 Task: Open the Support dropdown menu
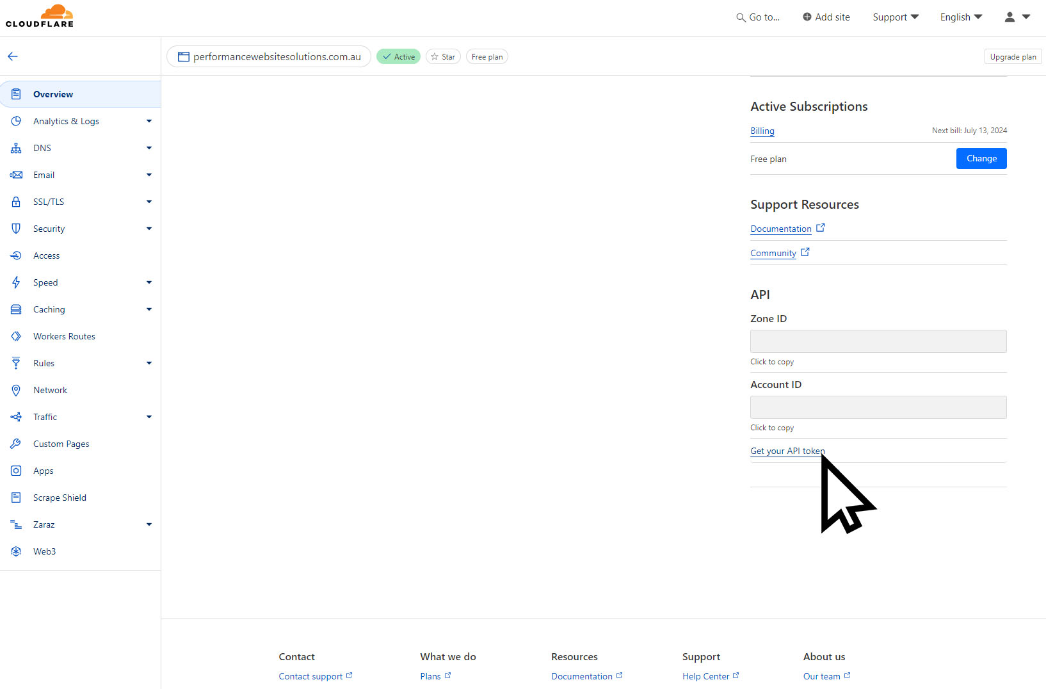pos(895,17)
